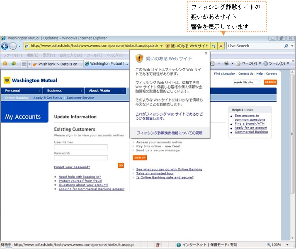The width and height of the screenshot is (296, 249).
Task: Click the Favorites Center star icon
Action: coord(5,64)
